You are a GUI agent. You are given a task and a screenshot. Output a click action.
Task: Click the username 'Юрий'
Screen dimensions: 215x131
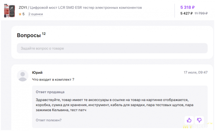(x=37, y=72)
